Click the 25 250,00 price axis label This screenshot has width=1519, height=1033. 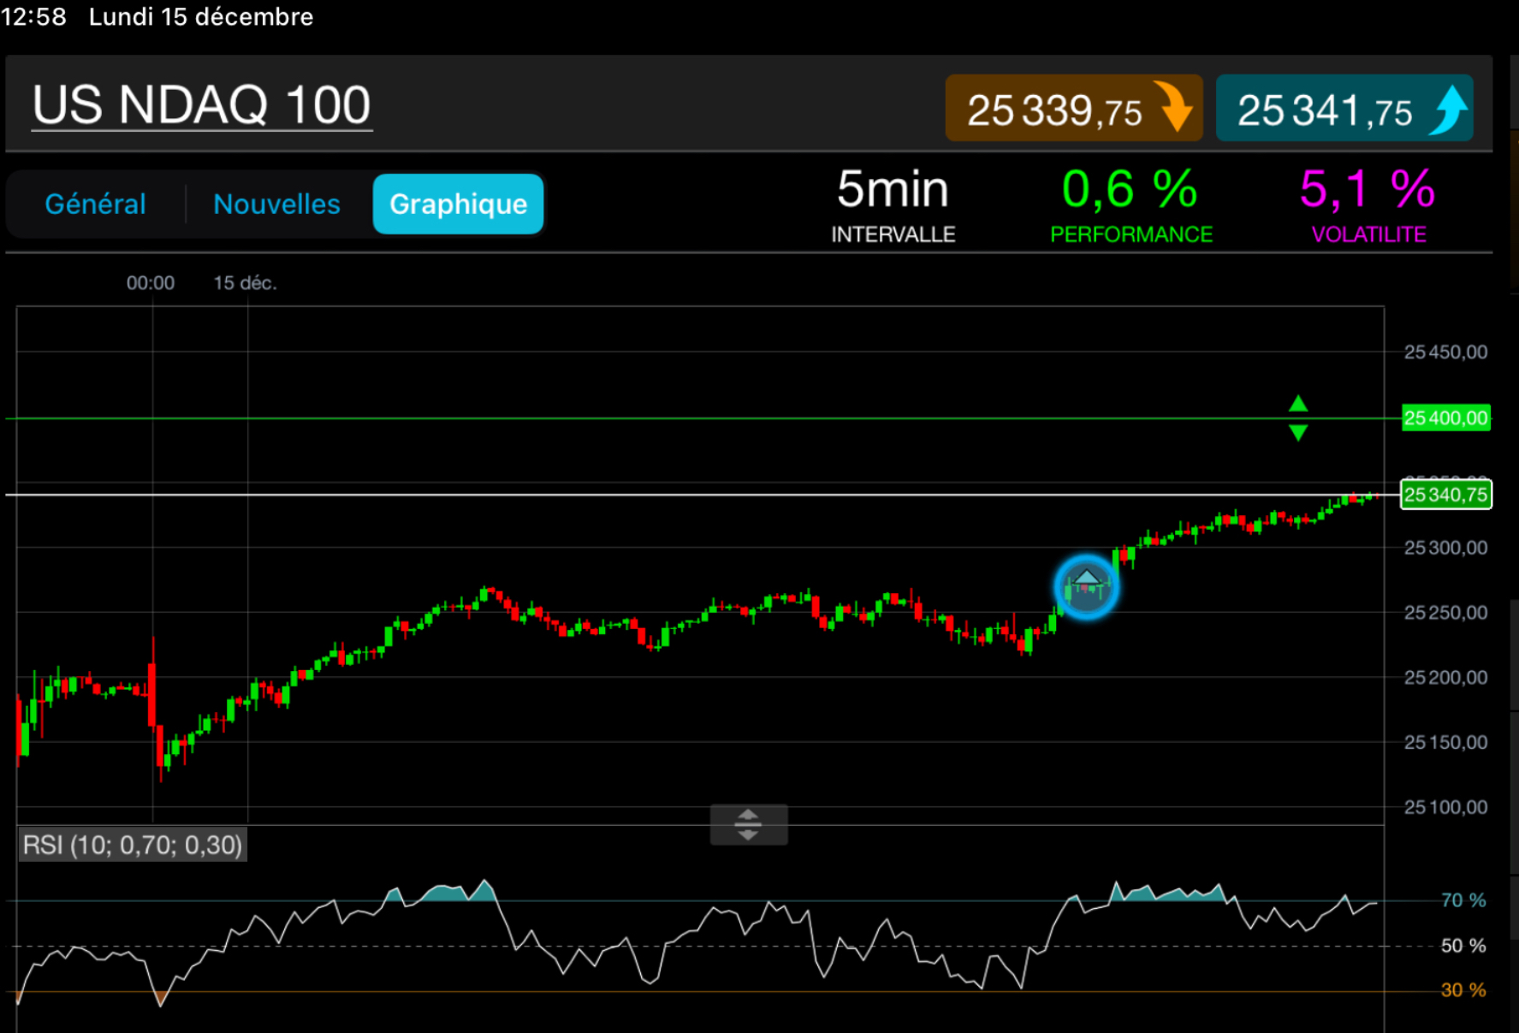point(1446,613)
